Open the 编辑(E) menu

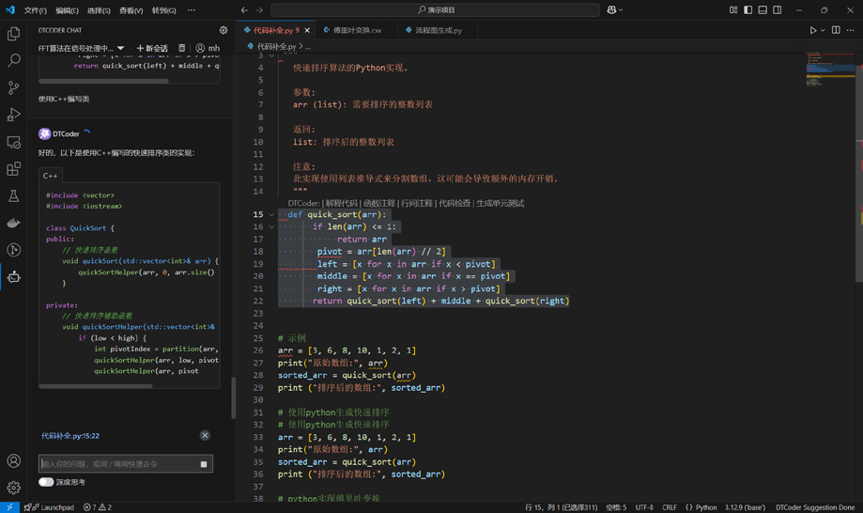pyautogui.click(x=67, y=10)
